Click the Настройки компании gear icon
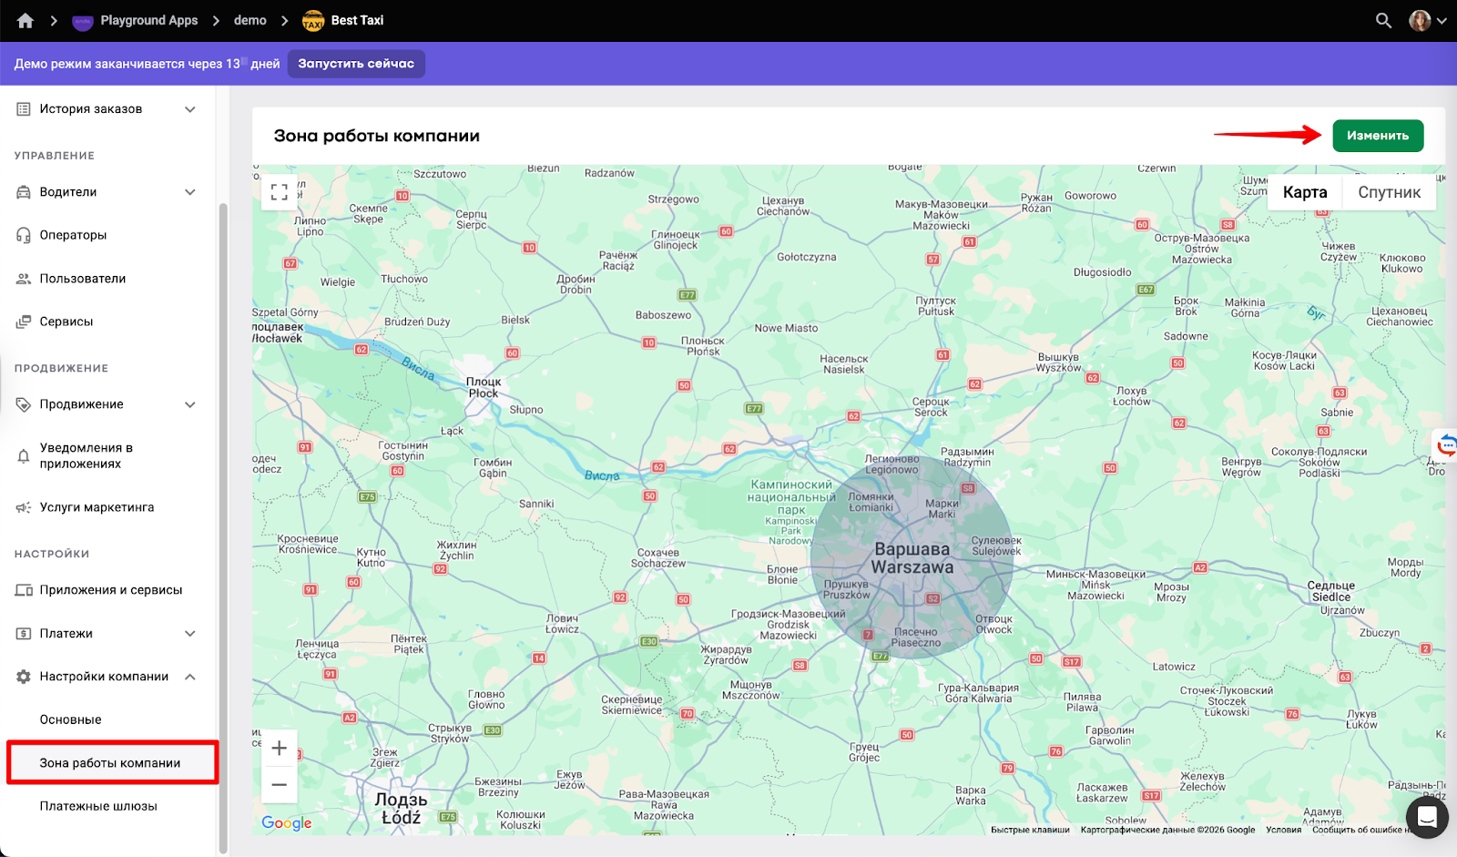The height and width of the screenshot is (857, 1457). pos(24,677)
